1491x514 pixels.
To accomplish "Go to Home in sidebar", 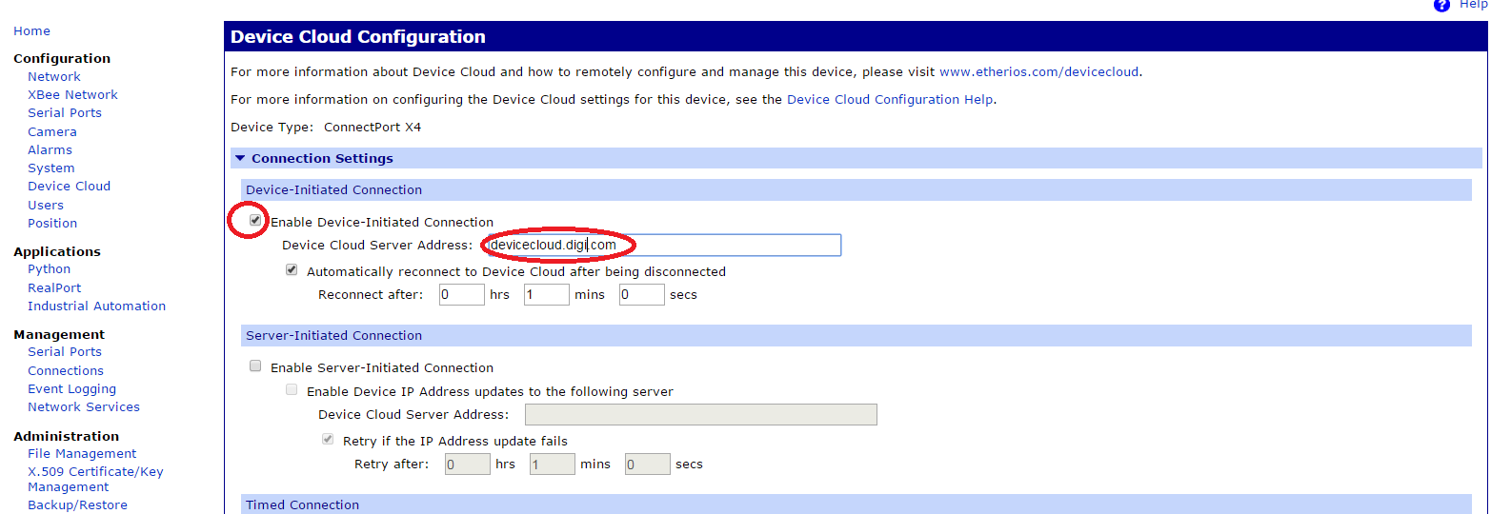I will click(x=31, y=31).
